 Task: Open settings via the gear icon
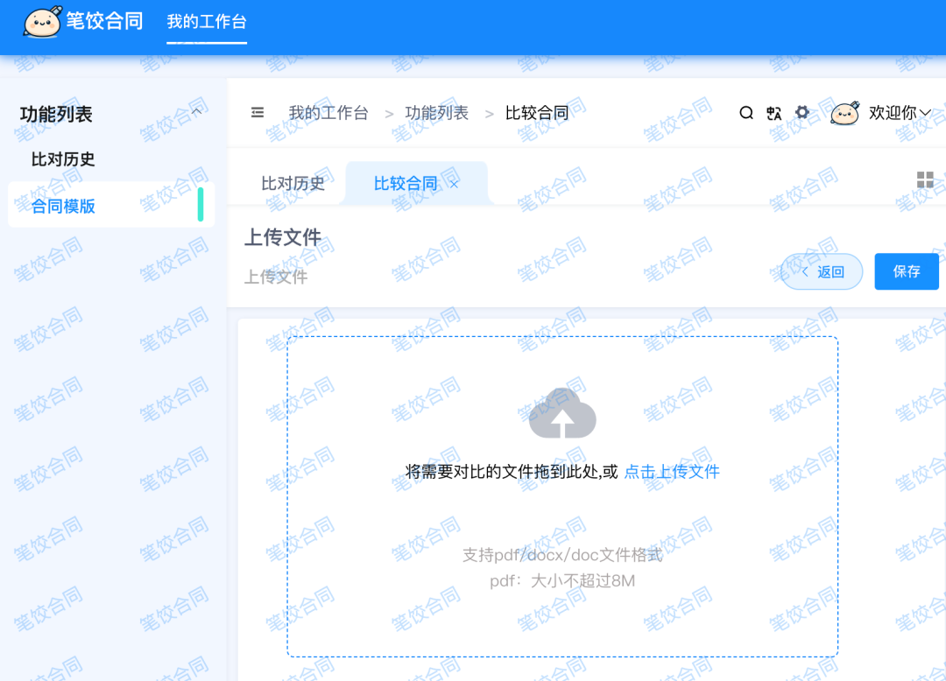pos(802,112)
